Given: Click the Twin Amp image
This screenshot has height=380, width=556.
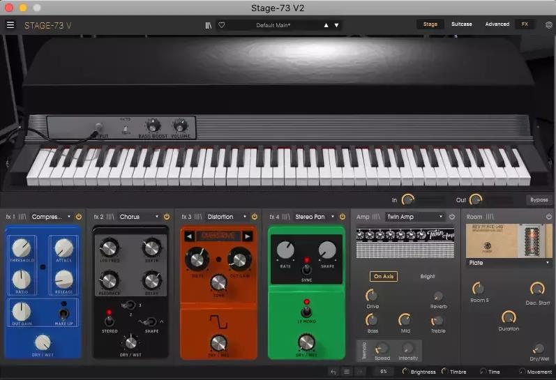Looking at the screenshot, I should point(405,243).
